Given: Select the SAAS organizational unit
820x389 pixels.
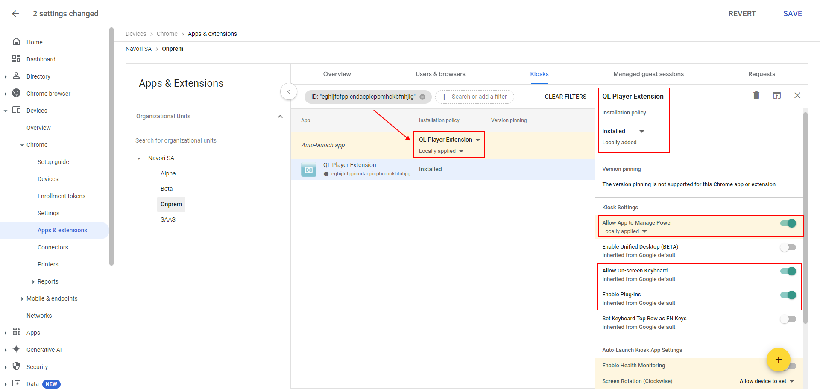Looking at the screenshot, I should (168, 219).
